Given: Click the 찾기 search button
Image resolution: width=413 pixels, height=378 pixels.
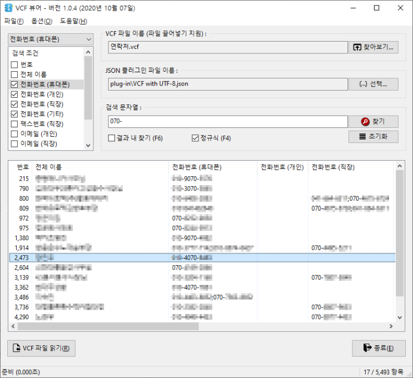Looking at the screenshot, I should (x=374, y=121).
